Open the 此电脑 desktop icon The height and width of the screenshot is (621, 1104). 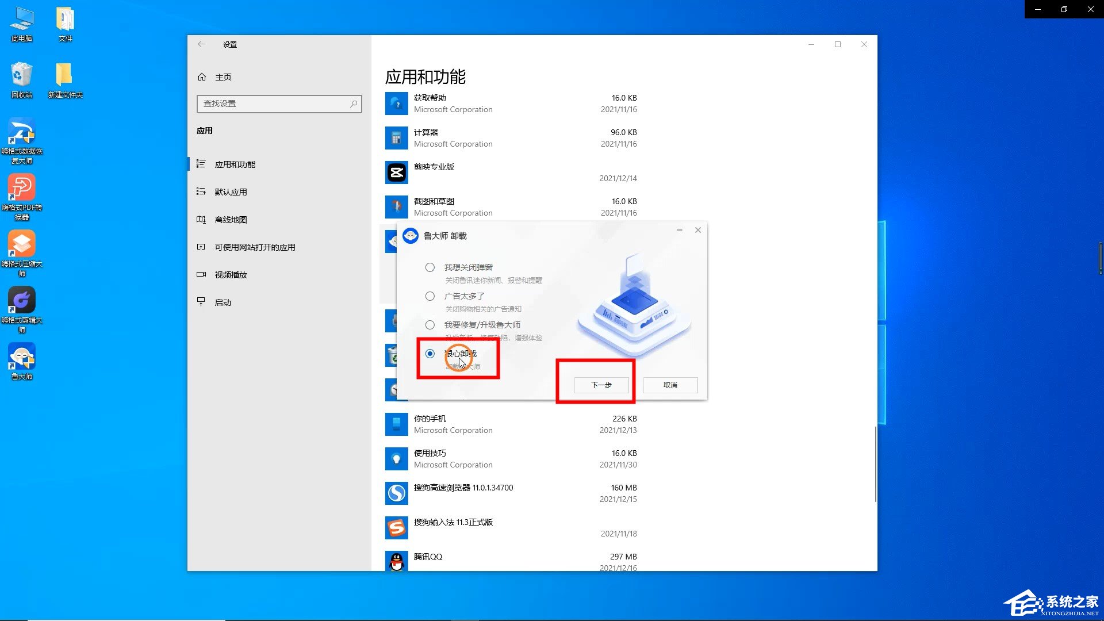22,19
